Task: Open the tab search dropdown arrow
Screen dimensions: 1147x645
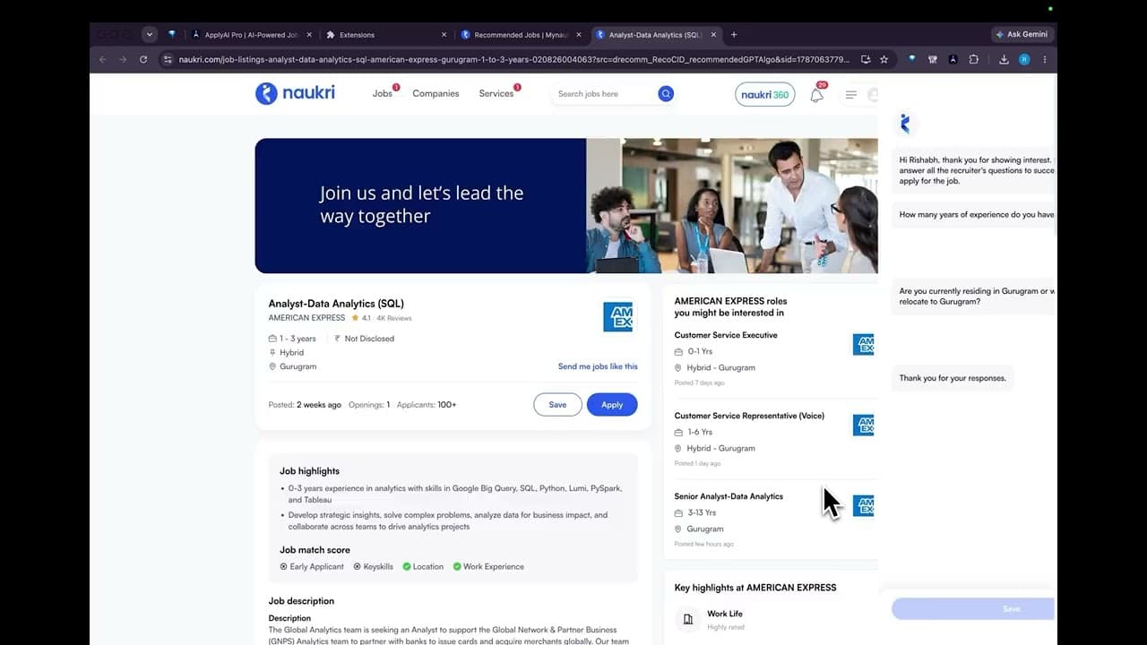Action: point(150,35)
